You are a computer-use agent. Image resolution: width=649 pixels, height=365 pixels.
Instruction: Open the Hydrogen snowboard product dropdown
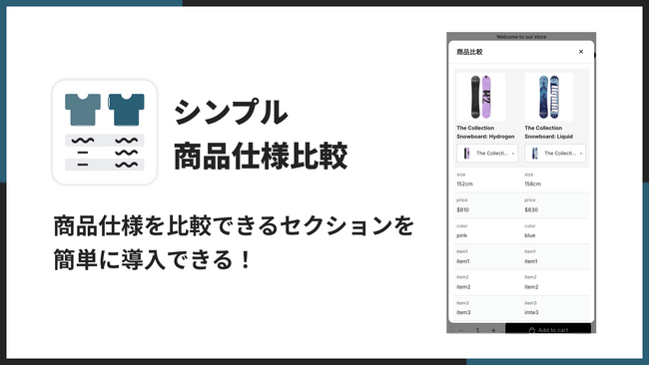coord(487,154)
